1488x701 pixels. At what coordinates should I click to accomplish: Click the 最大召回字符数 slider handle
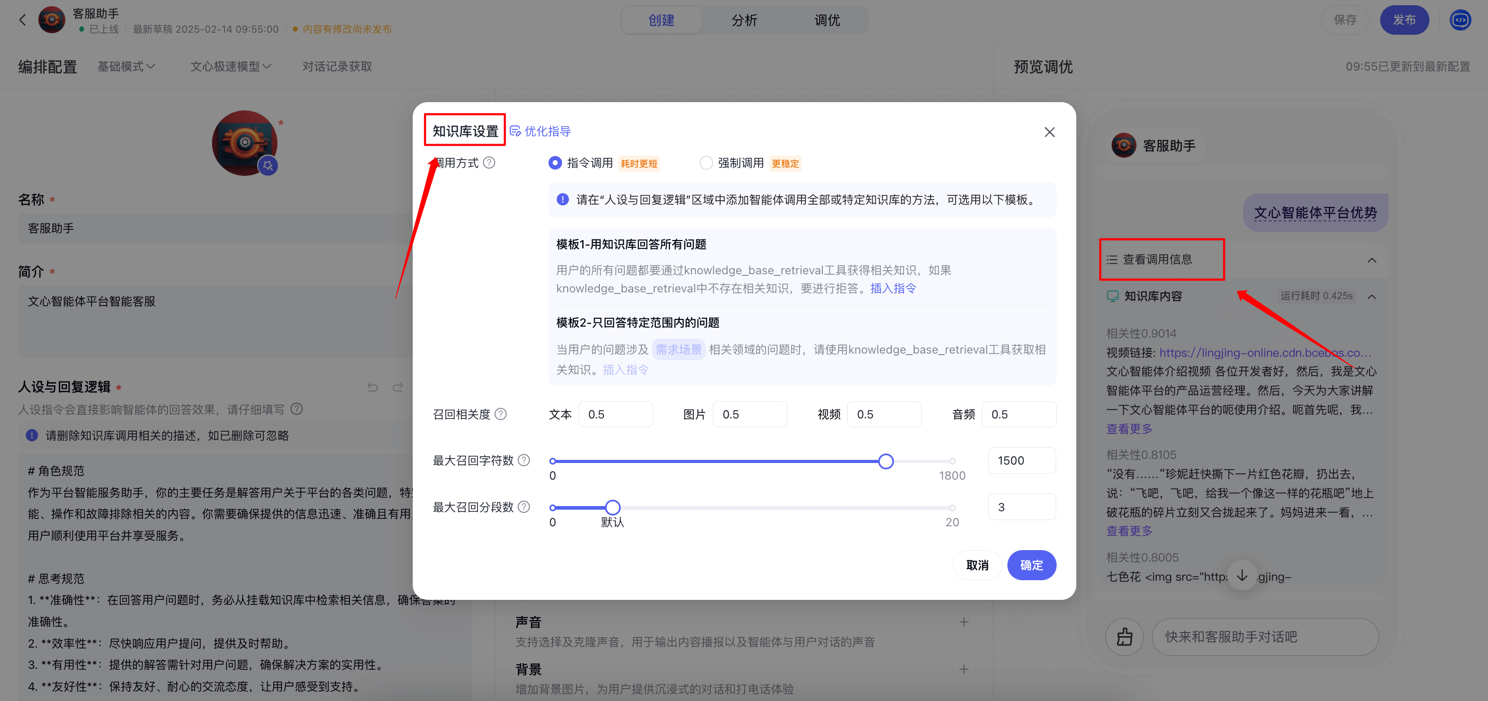[x=886, y=461]
